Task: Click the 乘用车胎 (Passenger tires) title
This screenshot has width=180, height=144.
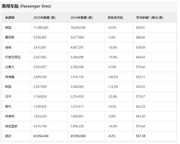Action: [26, 6]
